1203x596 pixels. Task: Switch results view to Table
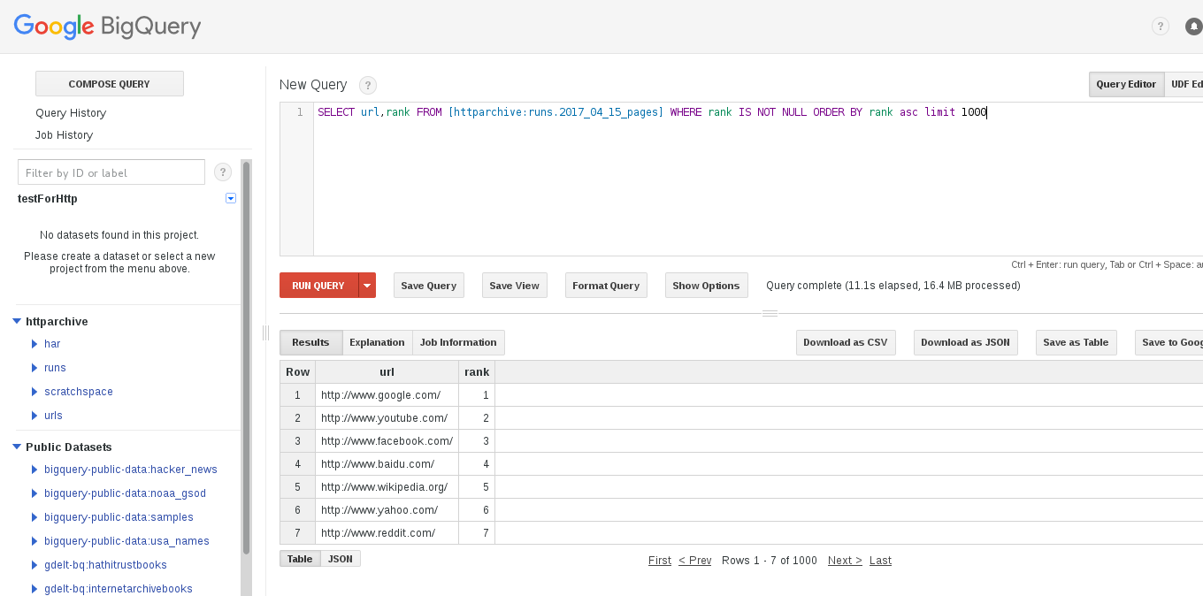(300, 559)
